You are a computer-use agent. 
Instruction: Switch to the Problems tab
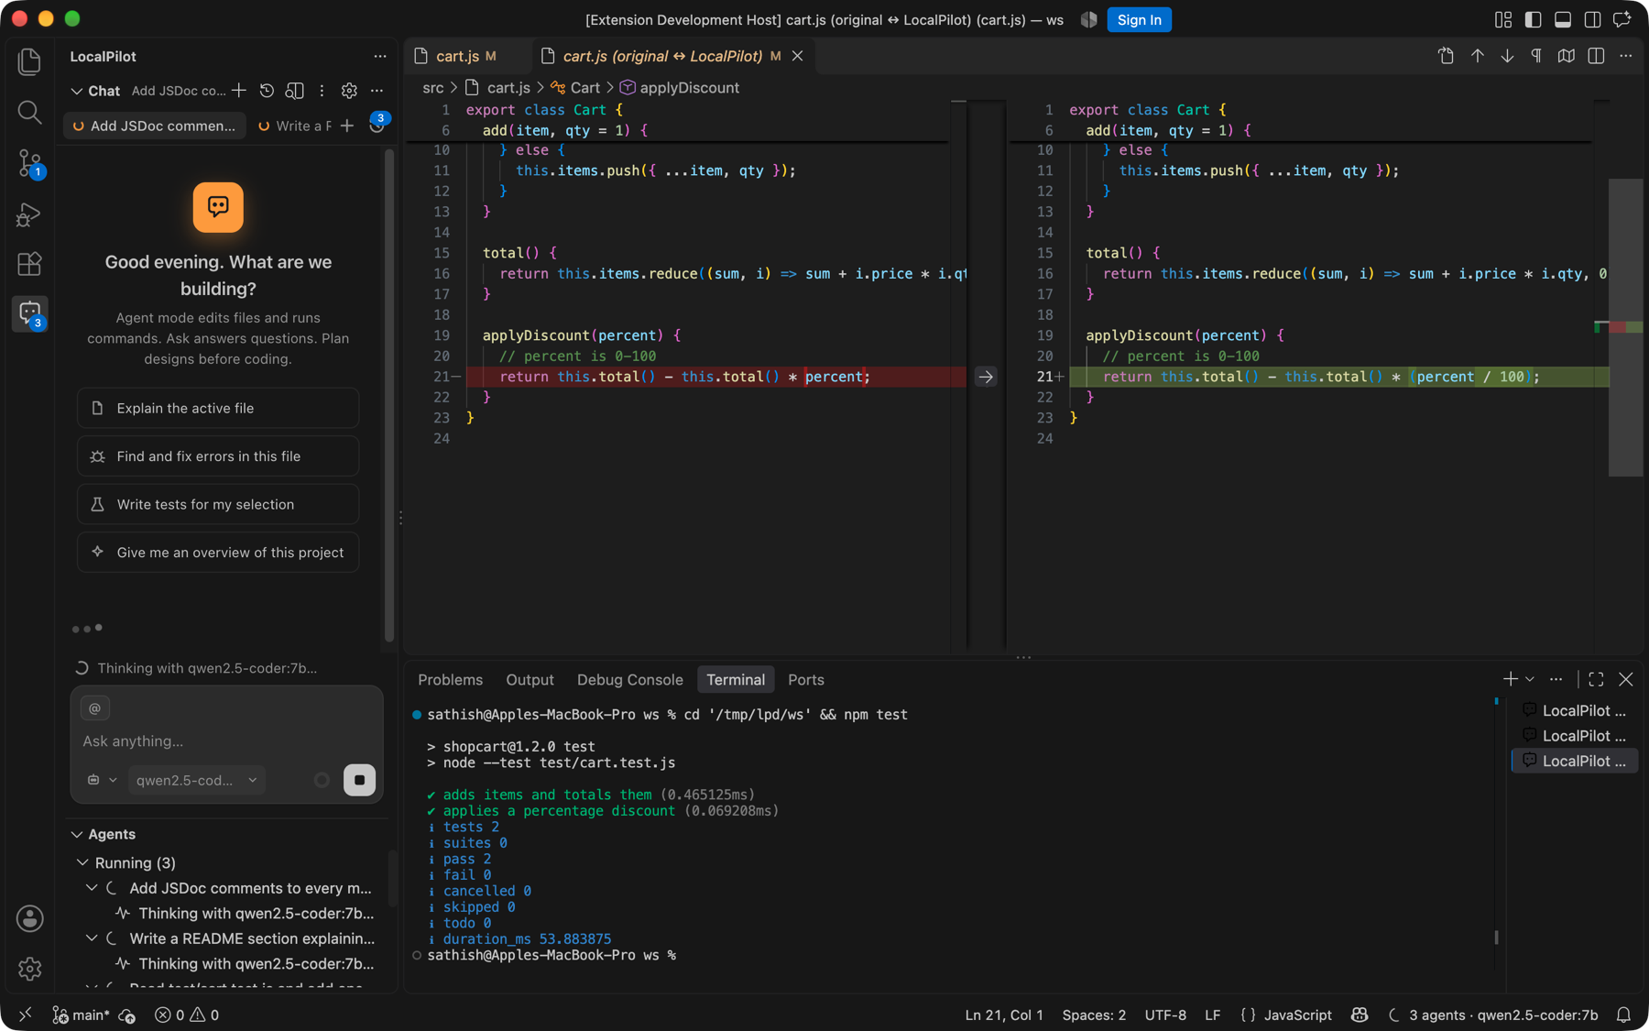pos(450,680)
